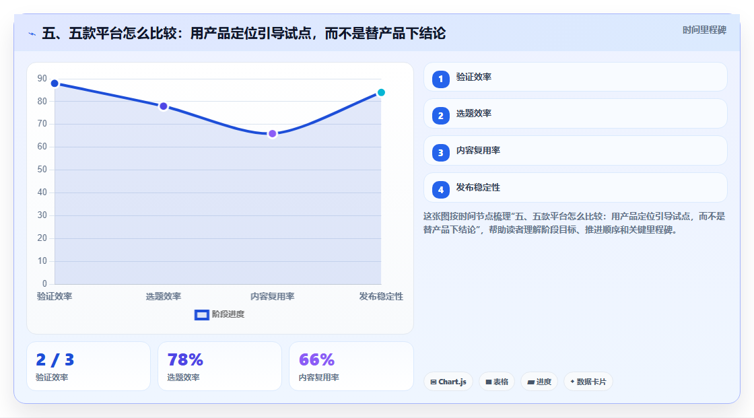
Task: Click the section title 五、五款平台怎么比较
Action: pyautogui.click(x=244, y=33)
